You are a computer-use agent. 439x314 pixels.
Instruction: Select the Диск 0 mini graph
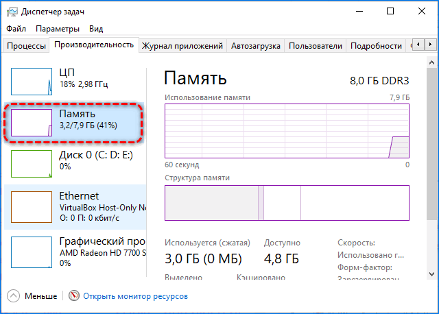(x=32, y=164)
